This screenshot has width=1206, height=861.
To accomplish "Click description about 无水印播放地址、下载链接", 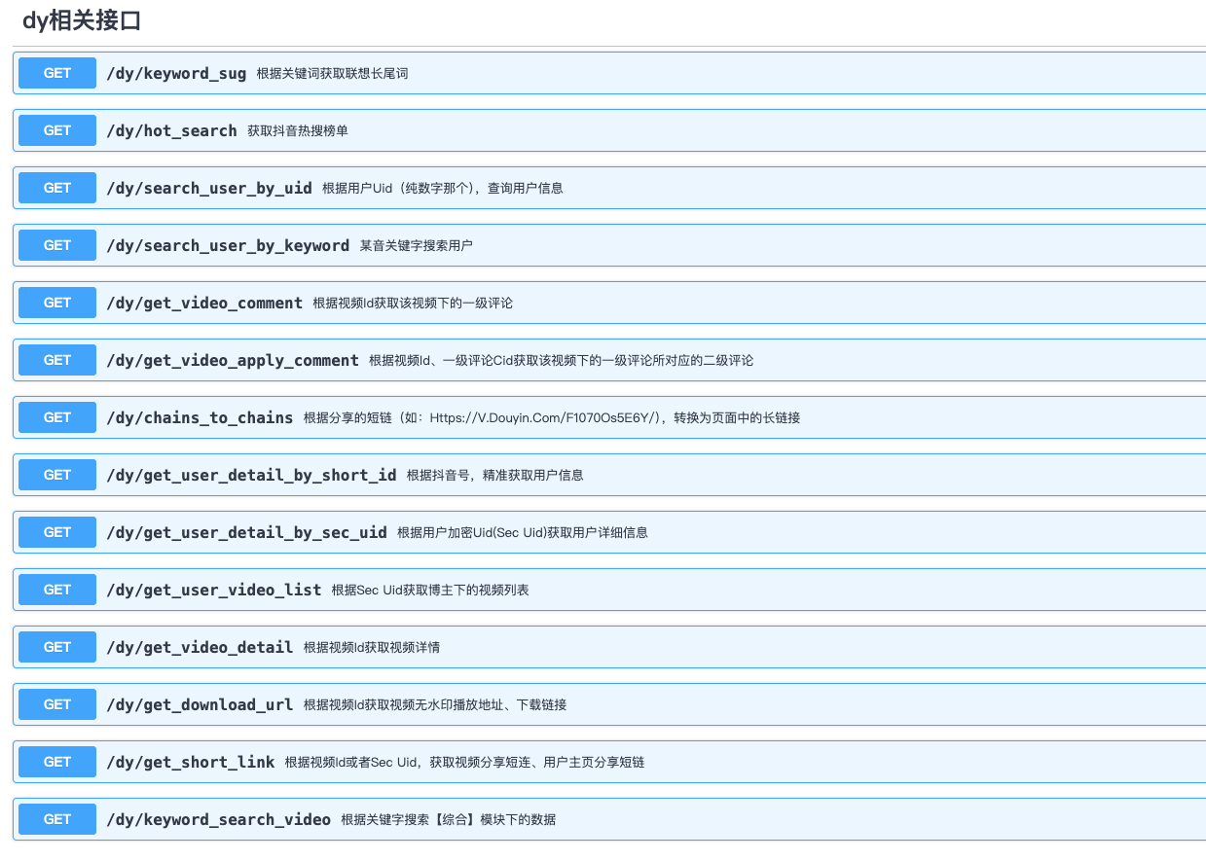I will tap(435, 705).
